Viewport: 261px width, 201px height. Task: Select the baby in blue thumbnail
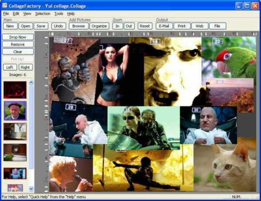point(15,173)
